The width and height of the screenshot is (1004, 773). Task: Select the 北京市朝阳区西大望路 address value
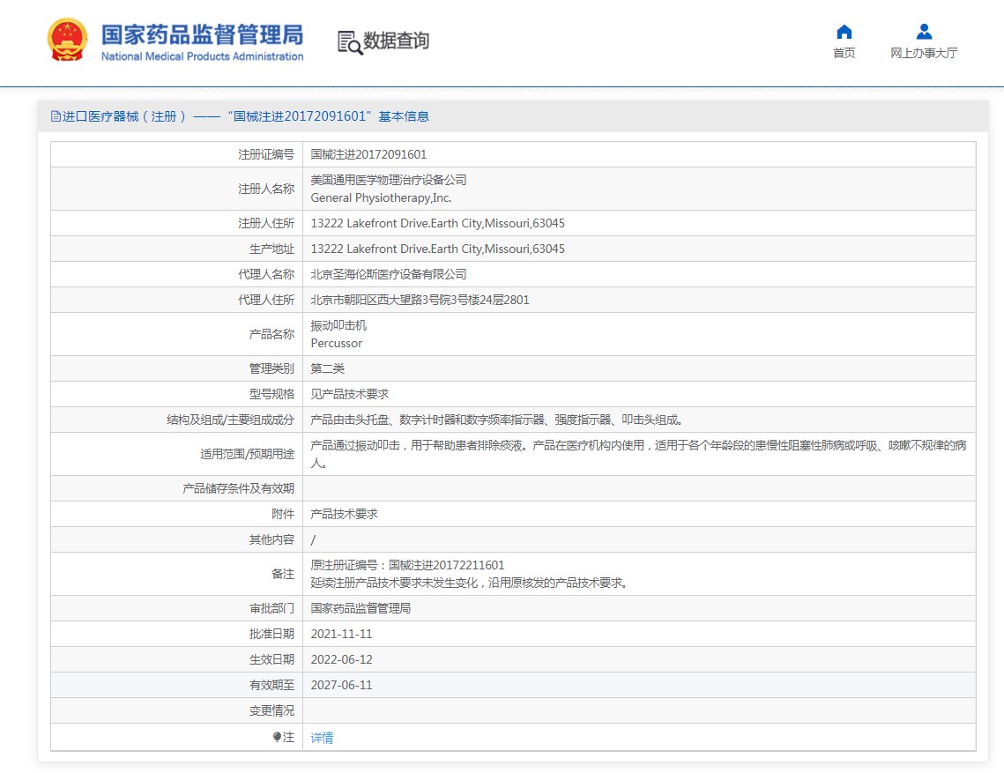pos(420,301)
